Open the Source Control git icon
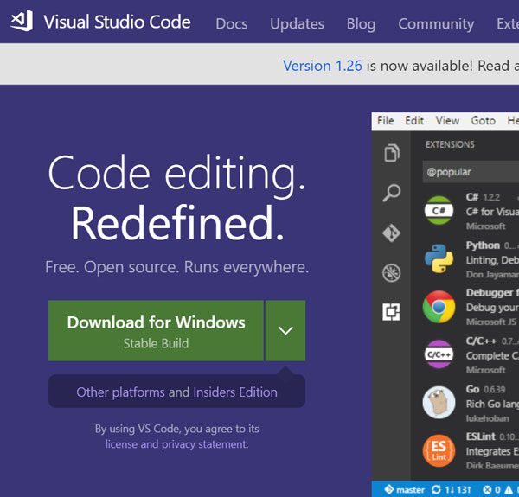Image resolution: width=519 pixels, height=497 pixels. tap(392, 233)
